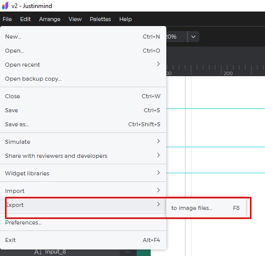Screen dimensions: 265x256
Task: Open the Palettes menu
Action: click(100, 19)
